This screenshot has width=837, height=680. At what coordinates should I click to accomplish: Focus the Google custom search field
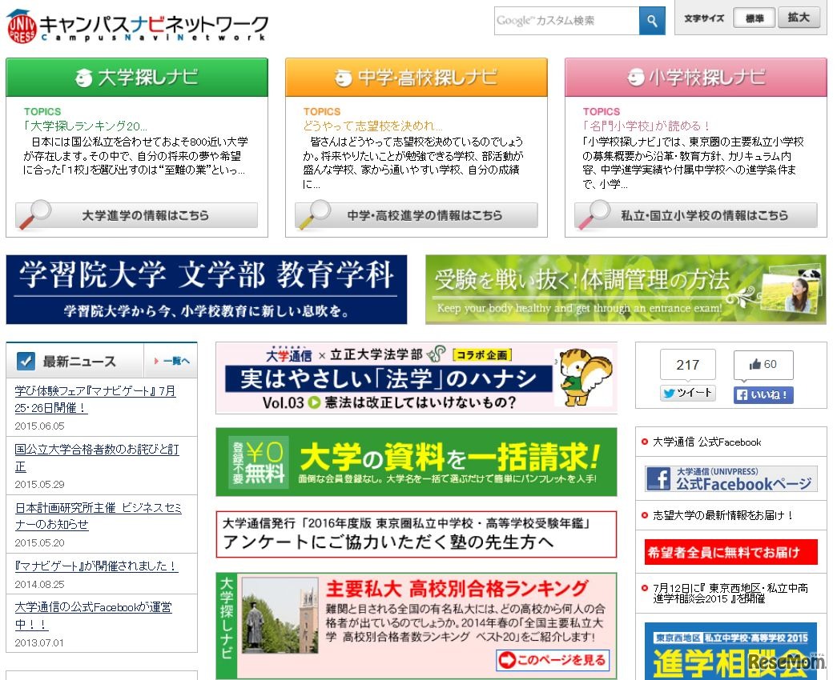[x=567, y=21]
